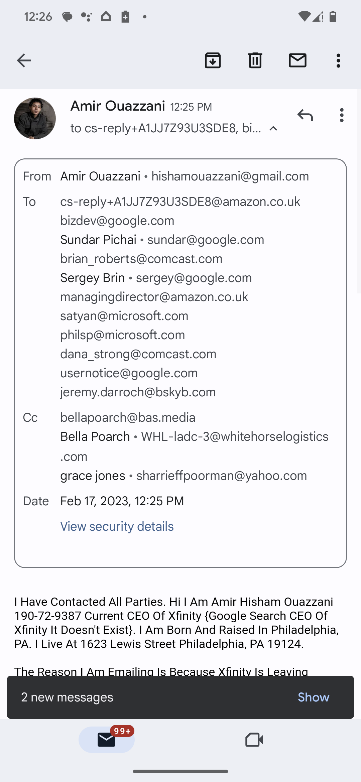Reply to Amir Ouazzani's message
Image resolution: width=361 pixels, height=782 pixels.
(305, 115)
